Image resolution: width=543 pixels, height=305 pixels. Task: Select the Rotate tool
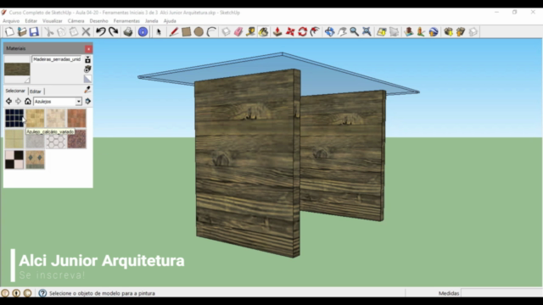point(302,32)
